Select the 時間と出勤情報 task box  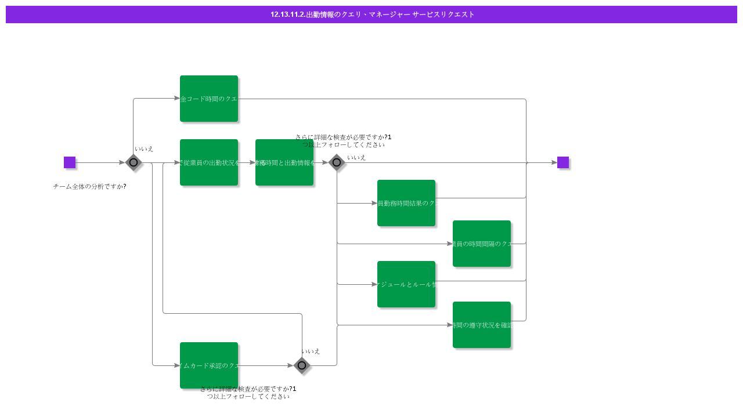284,162
